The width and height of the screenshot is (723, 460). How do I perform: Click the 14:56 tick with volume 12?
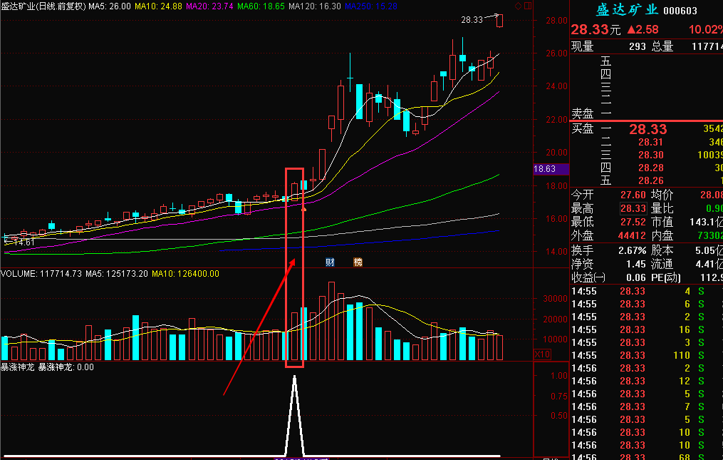tap(647, 381)
